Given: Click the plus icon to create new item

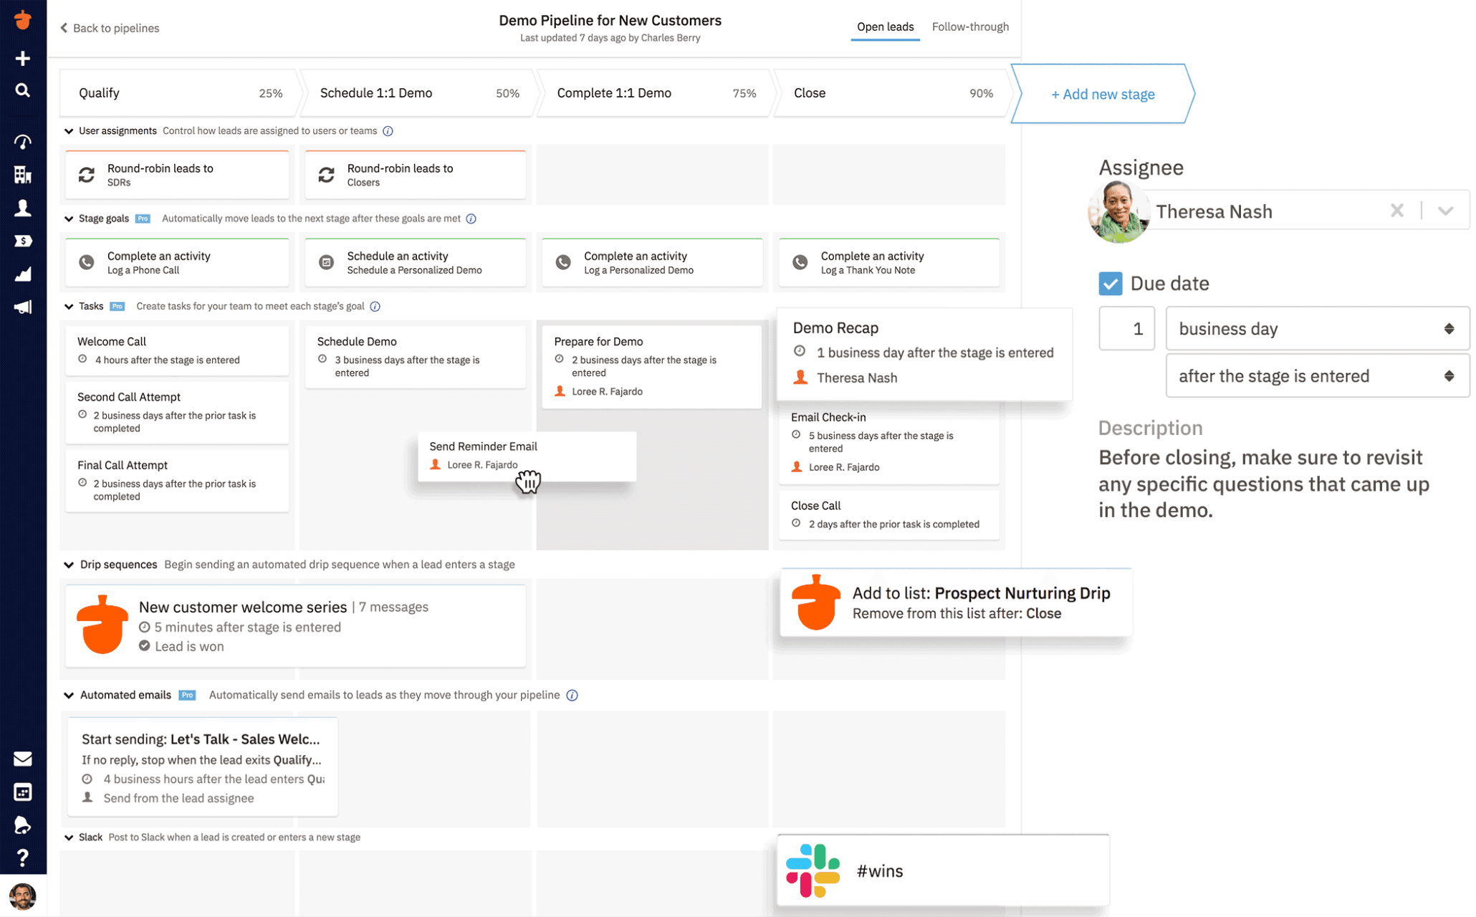Looking at the screenshot, I should (22, 58).
